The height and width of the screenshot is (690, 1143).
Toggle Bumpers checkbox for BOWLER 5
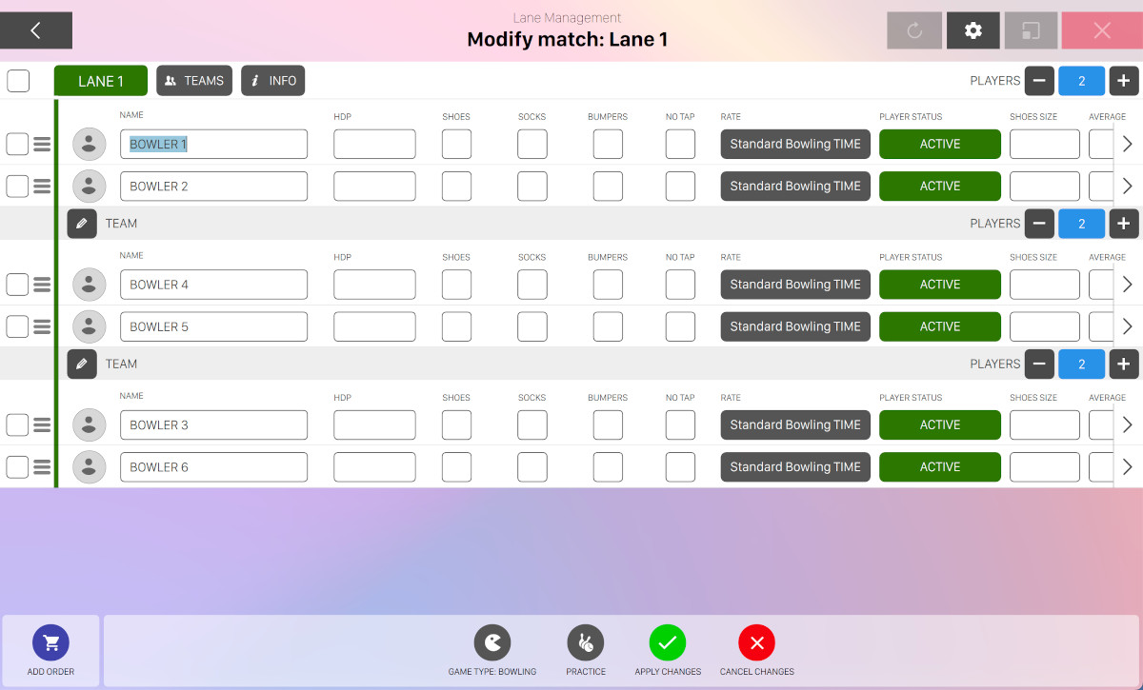(608, 326)
